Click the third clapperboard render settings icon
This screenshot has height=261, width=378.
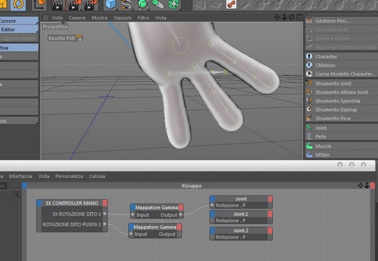click(x=90, y=5)
